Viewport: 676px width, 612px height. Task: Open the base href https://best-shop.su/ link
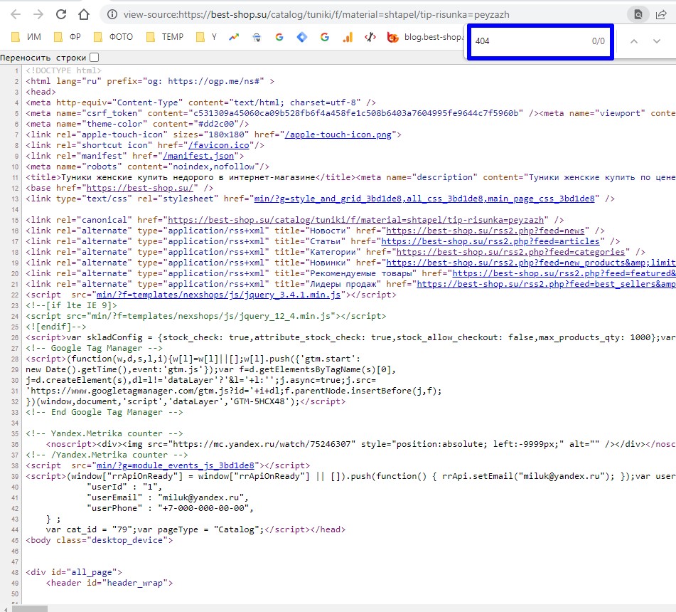coord(140,188)
